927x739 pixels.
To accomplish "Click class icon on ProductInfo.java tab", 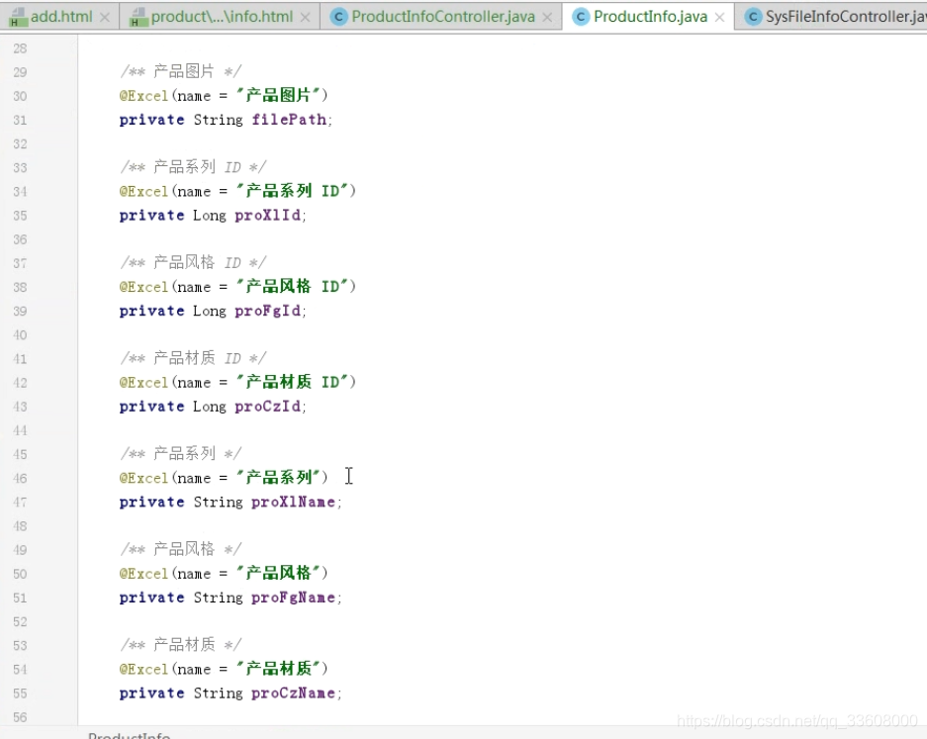I will (x=581, y=17).
